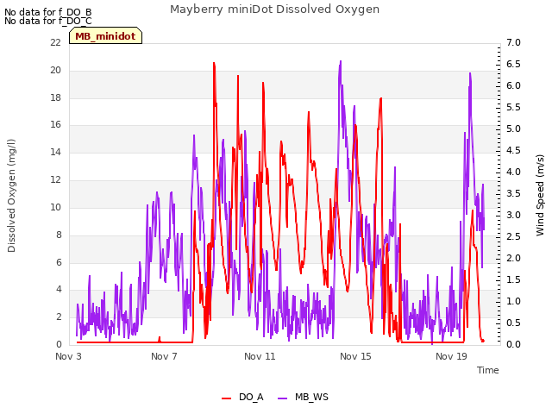The image size is (552, 414).
Task: Click the 16 value on left axis
Action: pos(55,124)
